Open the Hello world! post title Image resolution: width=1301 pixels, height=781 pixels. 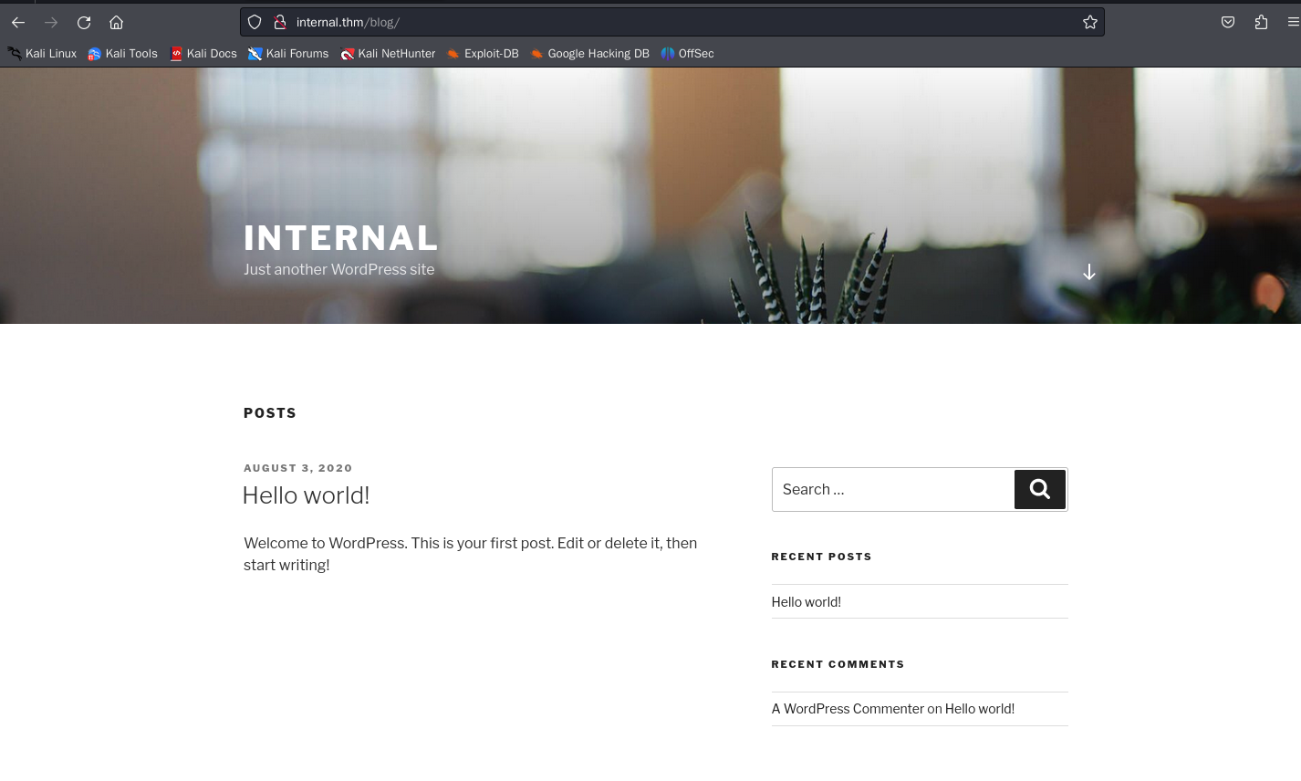pyautogui.click(x=306, y=495)
